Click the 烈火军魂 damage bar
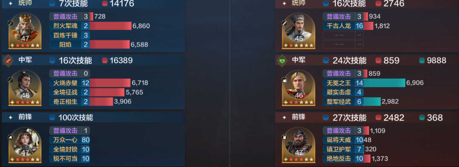Viewport: 459px width, 167px height. pyautogui.click(x=110, y=26)
